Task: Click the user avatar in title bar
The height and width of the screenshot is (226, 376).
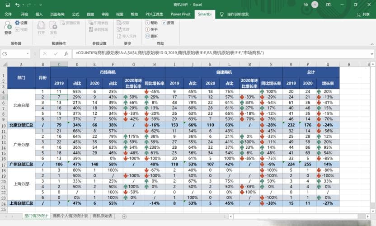Action: click(315, 5)
